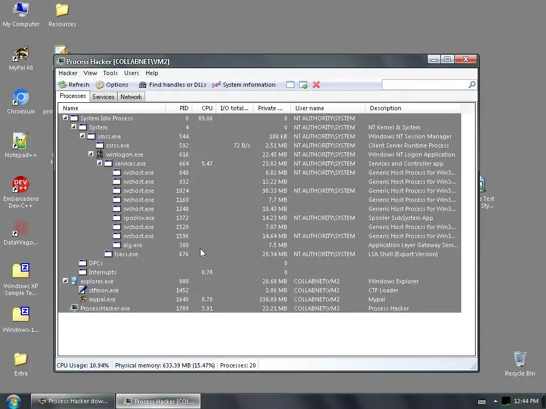Open the Tools menu
Screen dimensions: 546x409
[x=110, y=73]
